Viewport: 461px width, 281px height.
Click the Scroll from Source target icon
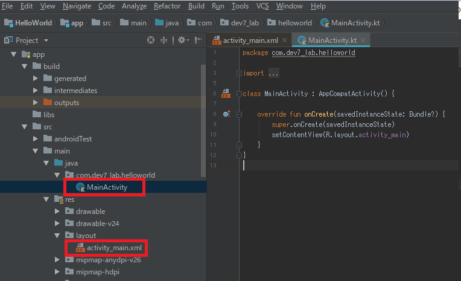coord(151,40)
